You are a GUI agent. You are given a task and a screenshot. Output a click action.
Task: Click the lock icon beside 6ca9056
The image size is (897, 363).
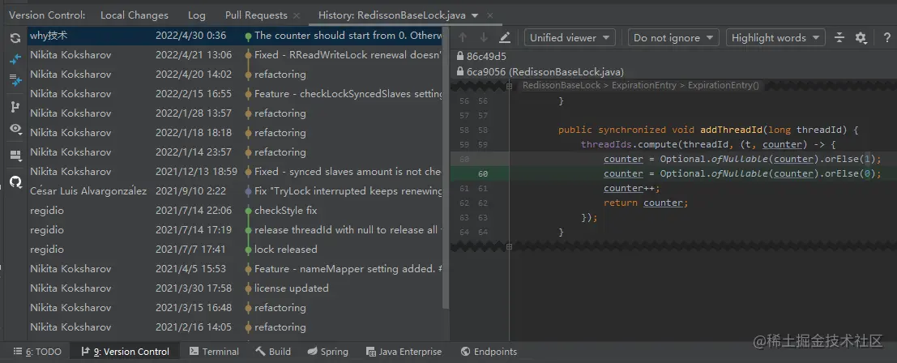[x=460, y=72]
